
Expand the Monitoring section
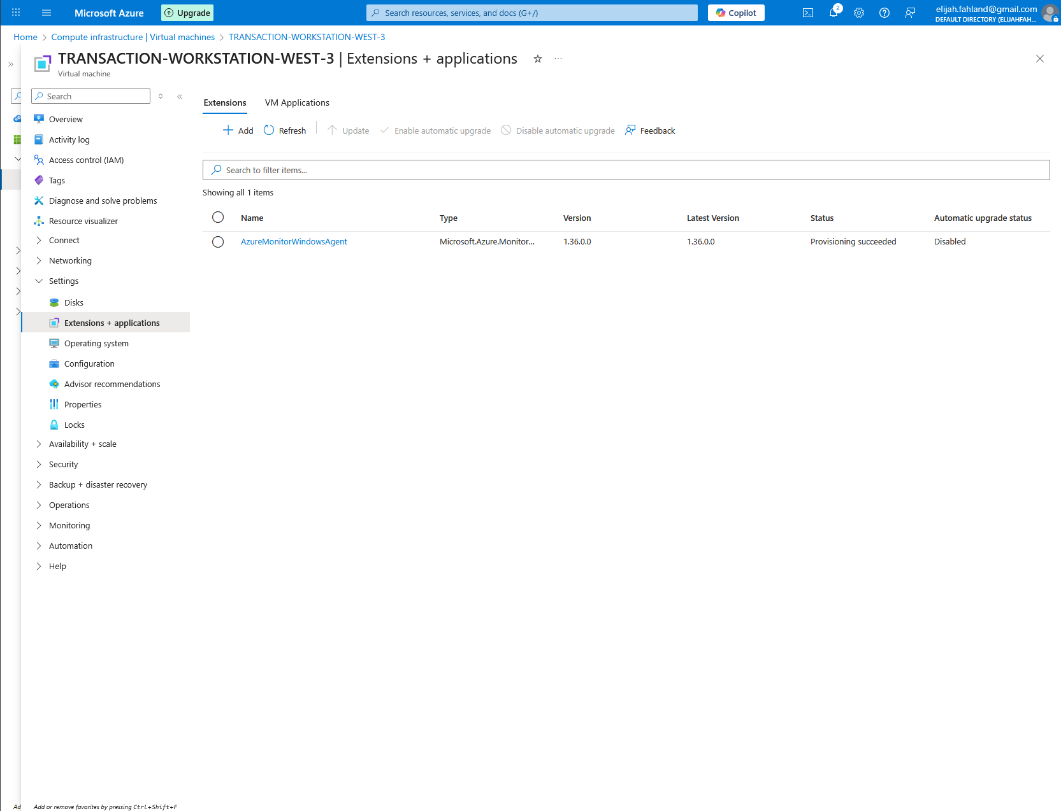39,525
